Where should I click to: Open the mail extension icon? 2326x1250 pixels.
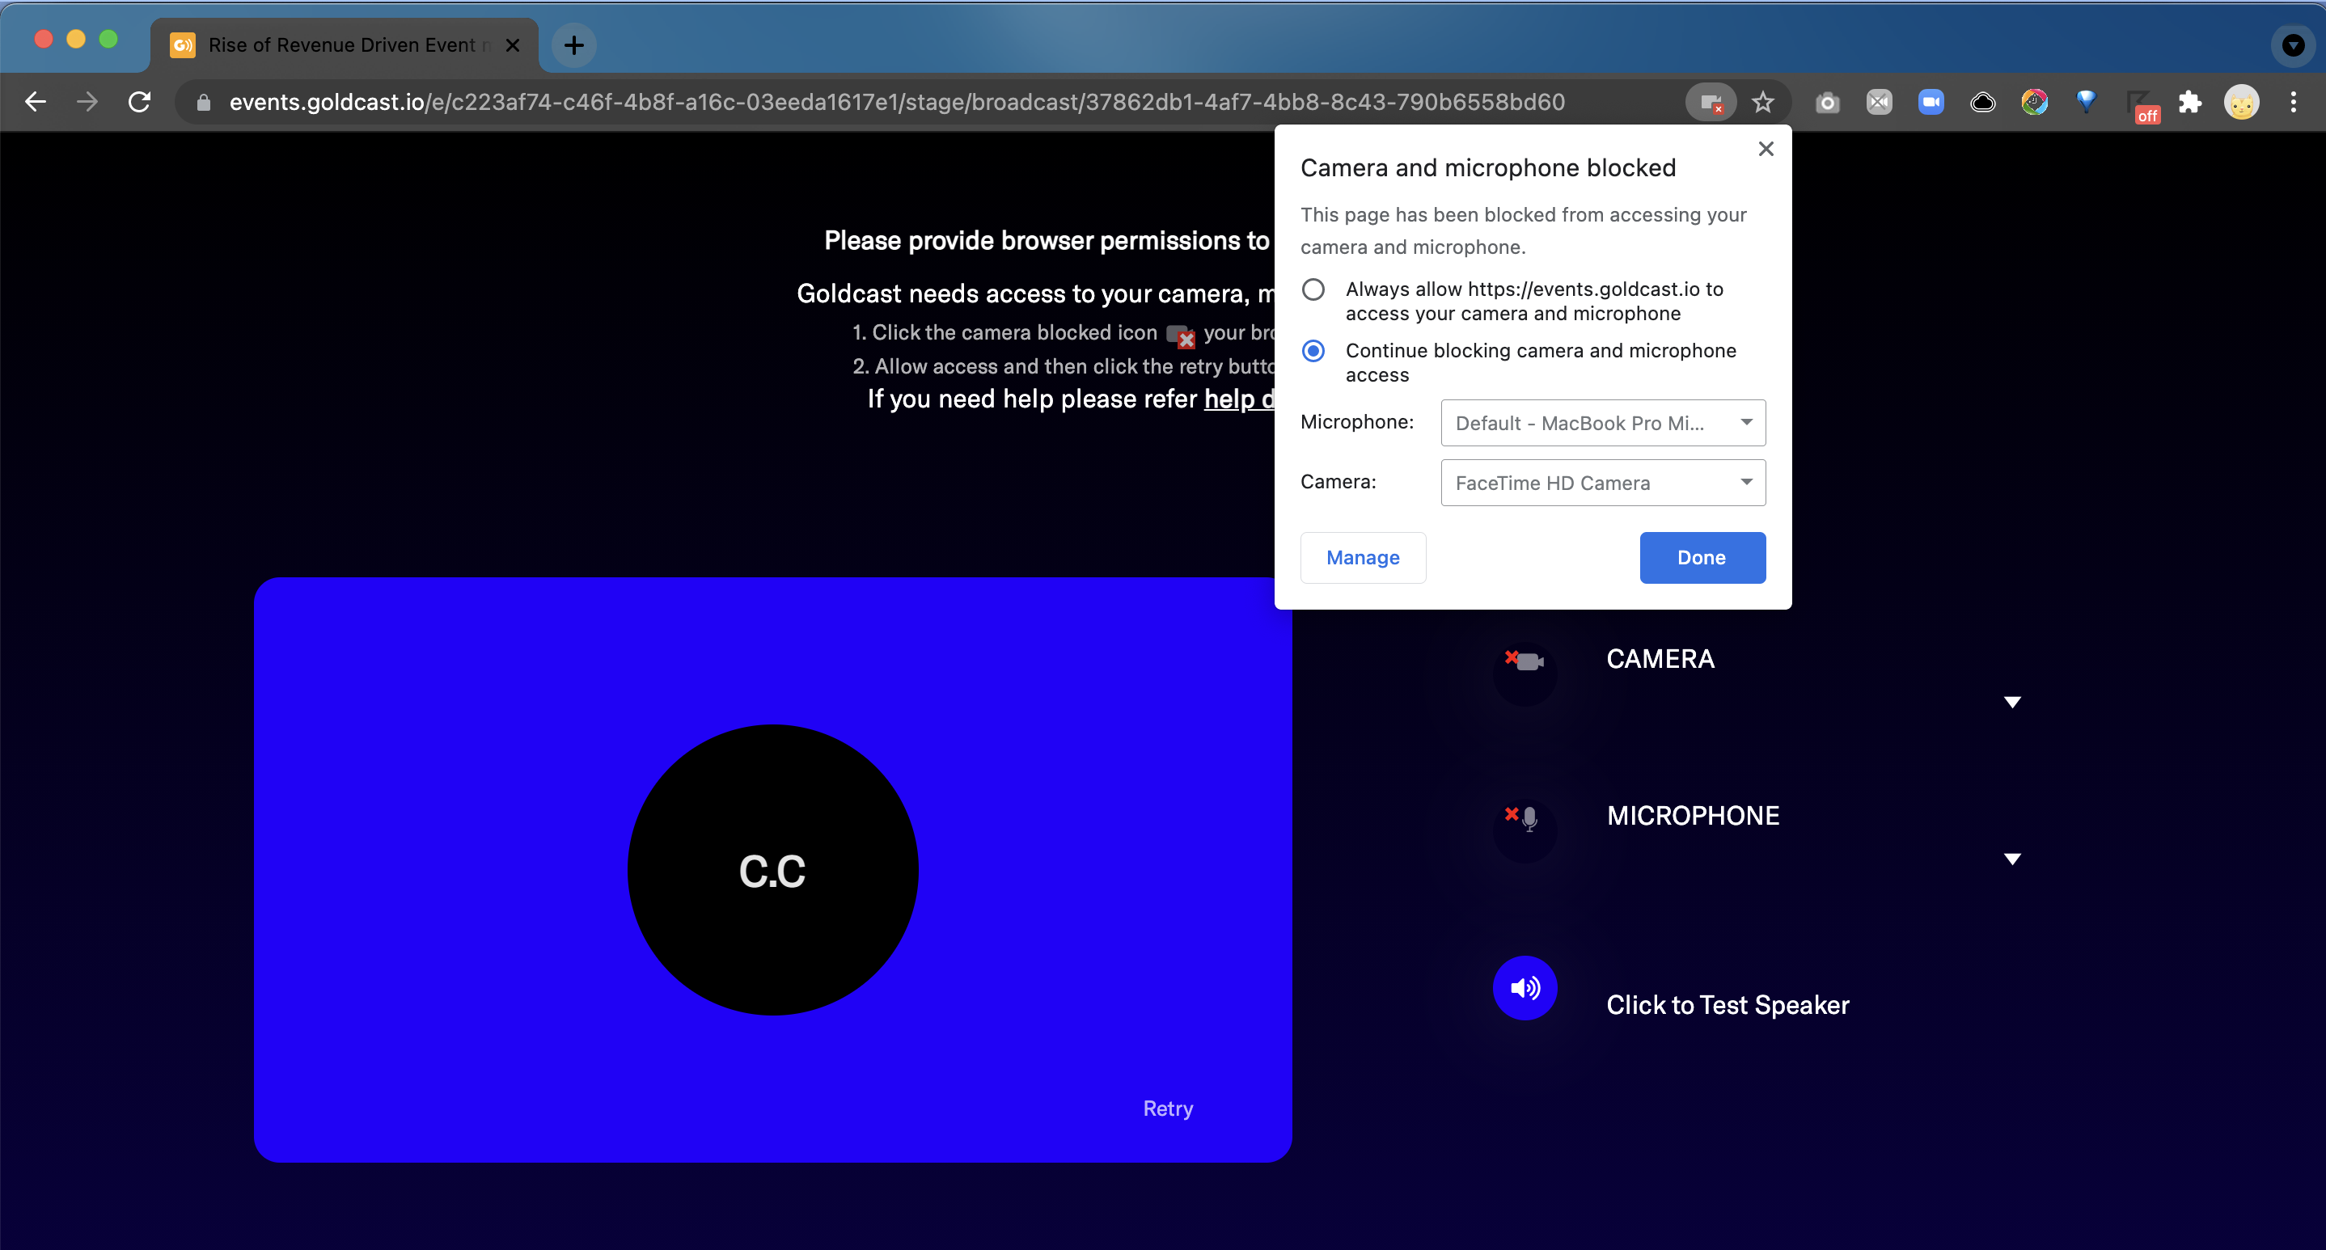(x=1879, y=102)
